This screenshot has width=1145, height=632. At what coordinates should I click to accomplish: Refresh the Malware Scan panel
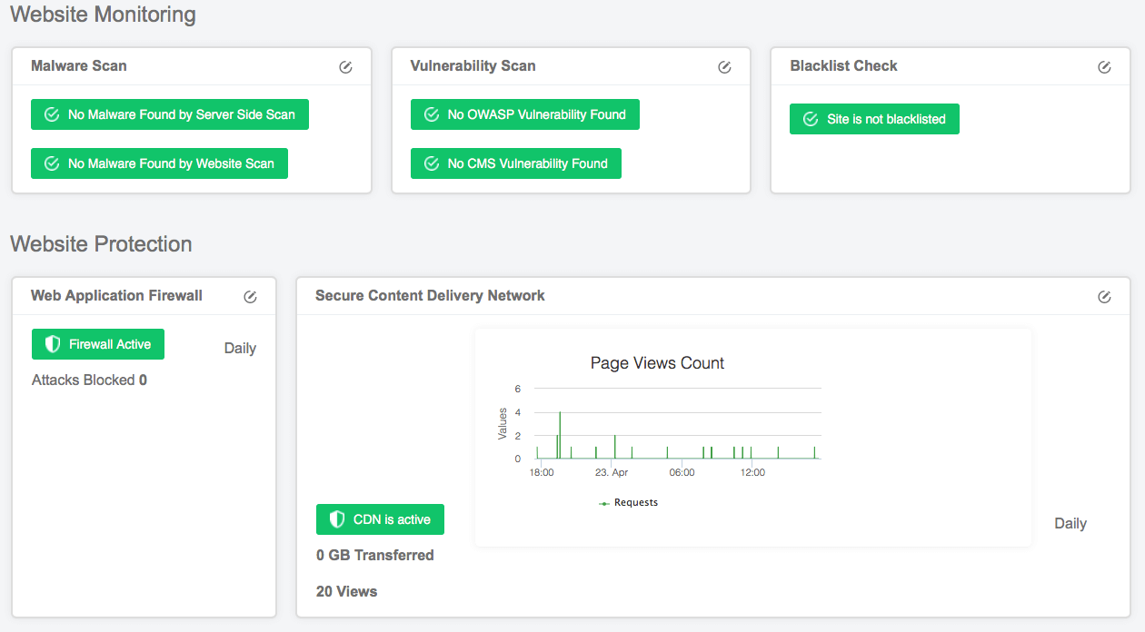pyautogui.click(x=345, y=66)
